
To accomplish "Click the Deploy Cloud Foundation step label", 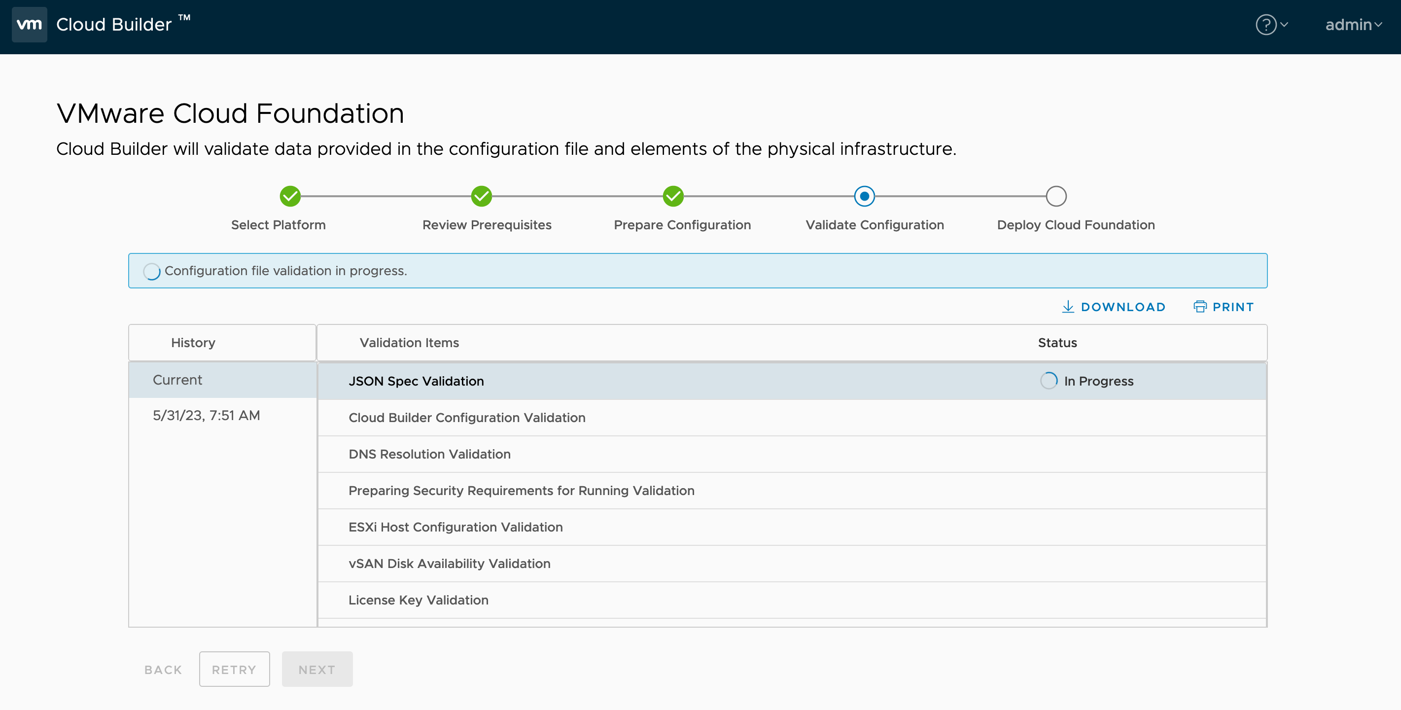I will 1076,225.
